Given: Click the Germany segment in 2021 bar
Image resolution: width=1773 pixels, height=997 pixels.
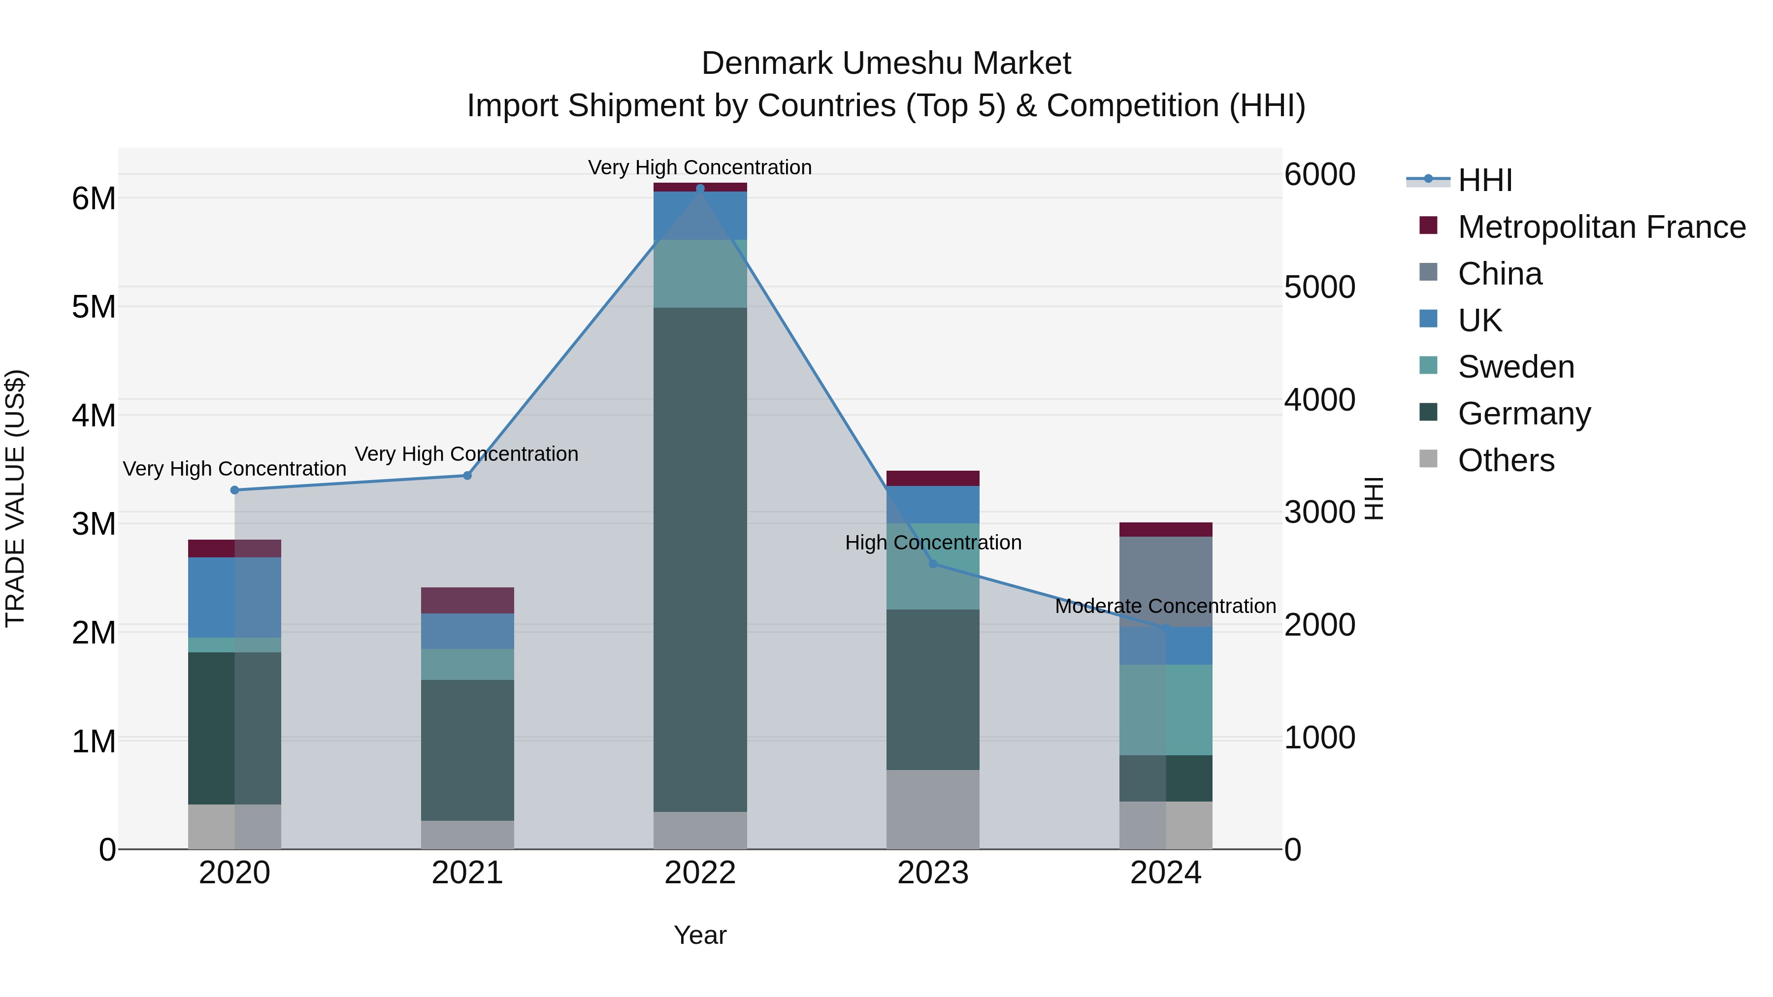Looking at the screenshot, I should (x=467, y=750).
